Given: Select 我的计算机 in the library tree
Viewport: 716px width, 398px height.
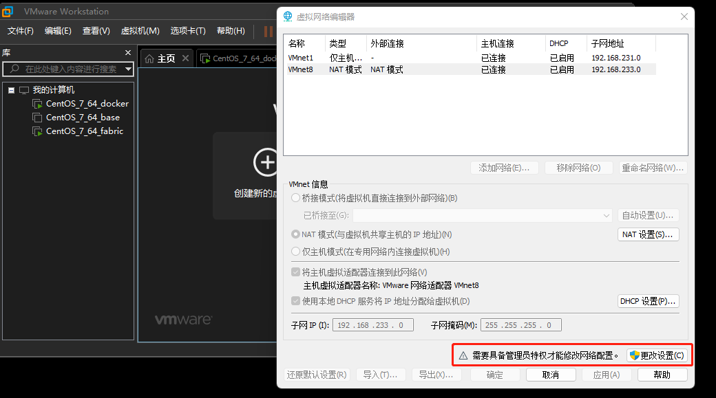Looking at the screenshot, I should point(54,90).
